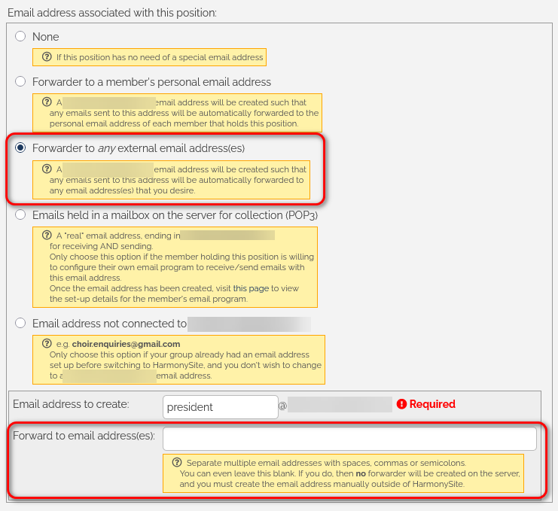Click the 'Forward to email address(es):' label

click(x=84, y=436)
